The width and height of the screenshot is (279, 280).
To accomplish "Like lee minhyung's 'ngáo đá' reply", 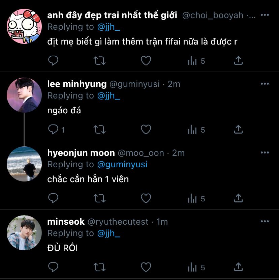I will [x=146, y=129].
